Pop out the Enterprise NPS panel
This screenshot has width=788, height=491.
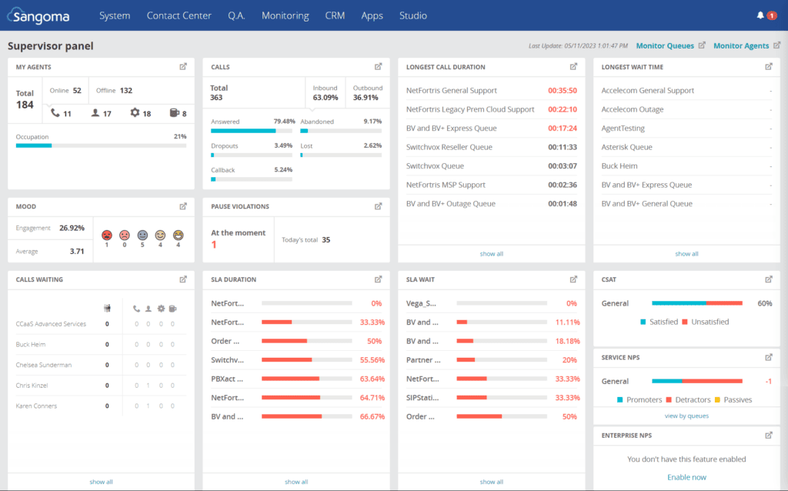pos(769,436)
